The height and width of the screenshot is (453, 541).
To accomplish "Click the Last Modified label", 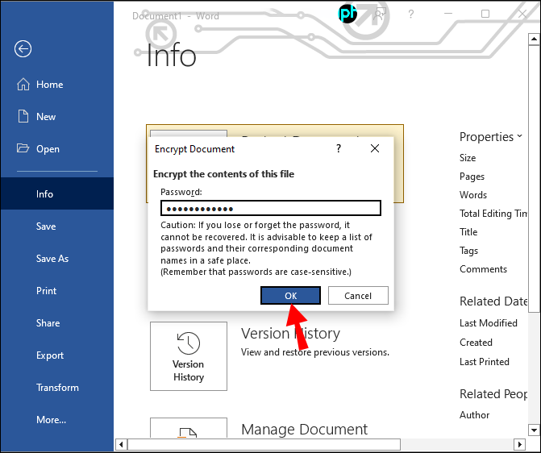I will coord(489,323).
